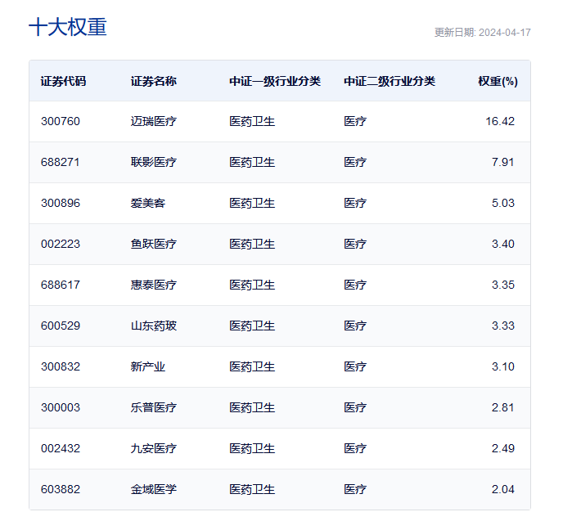This screenshot has width=581, height=530.
Task: Open the 山东药玻 entry
Action: click(153, 326)
